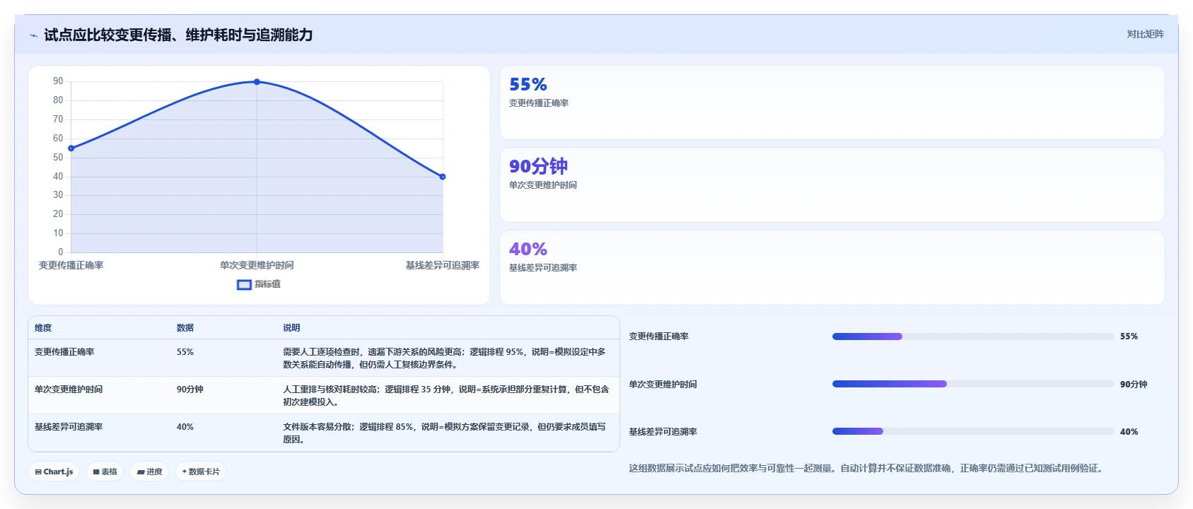Click table cell 40% in 数据 column
1193x509 pixels.
click(x=185, y=427)
